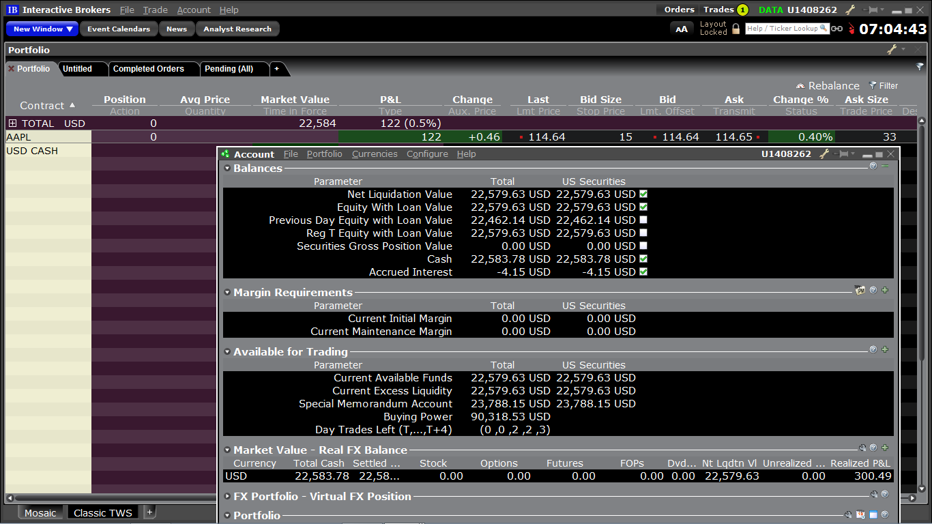Expand FX Portfolio - Virtual FX Position section
This screenshot has width=932, height=524.
point(228,496)
